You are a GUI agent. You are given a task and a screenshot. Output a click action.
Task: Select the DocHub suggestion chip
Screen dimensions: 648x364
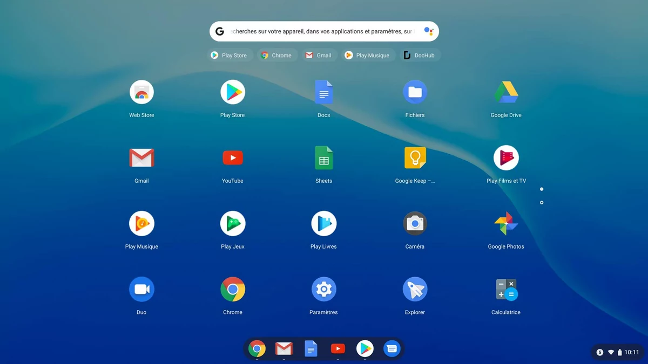pos(420,55)
